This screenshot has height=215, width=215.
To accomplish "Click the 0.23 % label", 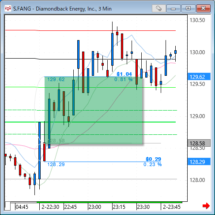I will pos(152,164).
